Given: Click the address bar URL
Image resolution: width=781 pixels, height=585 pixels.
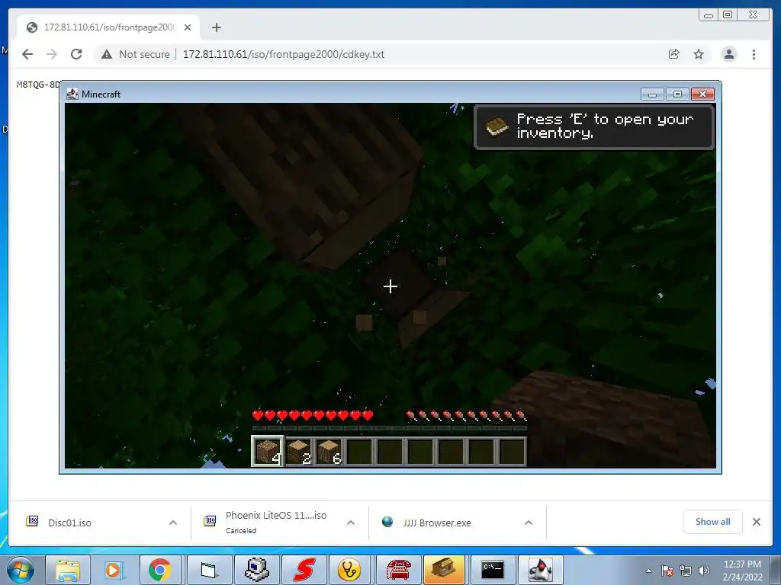Looking at the screenshot, I should click(284, 54).
